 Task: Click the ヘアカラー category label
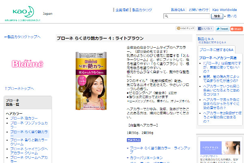pyautogui.click(x=14, y=114)
